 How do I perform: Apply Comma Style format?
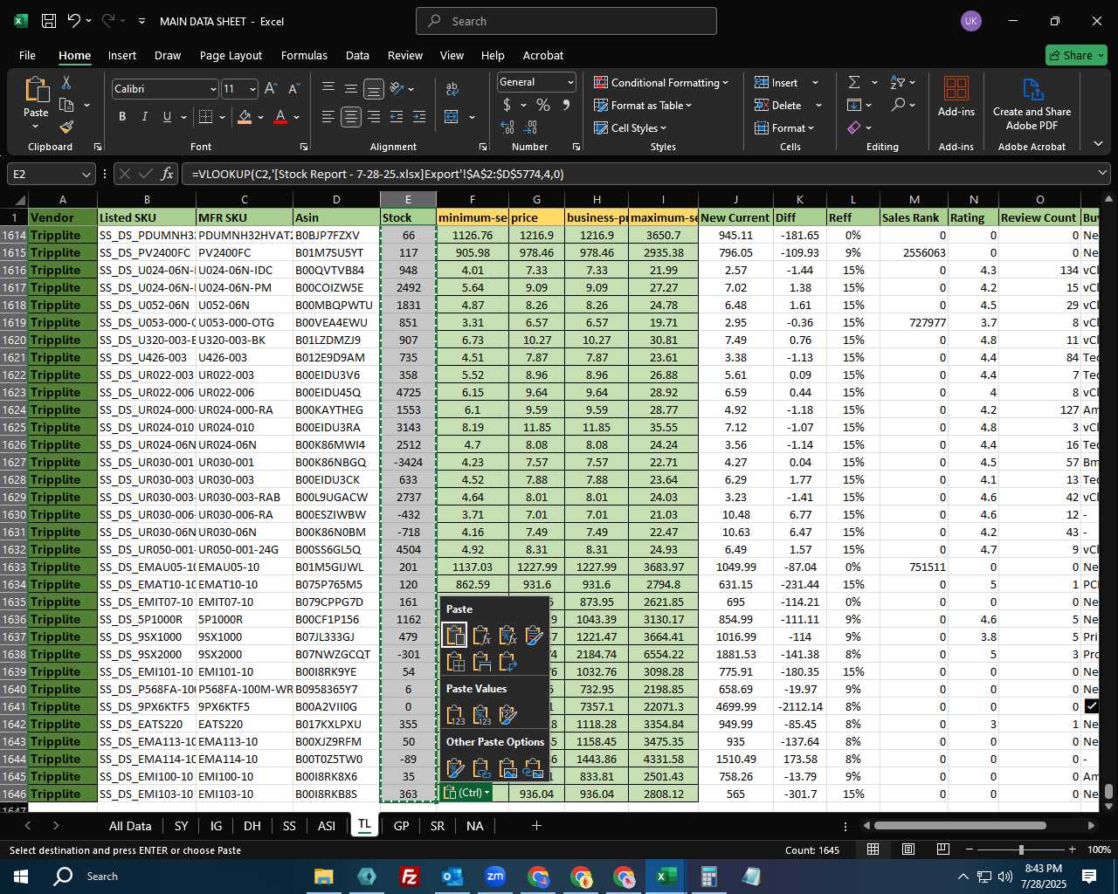pyautogui.click(x=566, y=105)
